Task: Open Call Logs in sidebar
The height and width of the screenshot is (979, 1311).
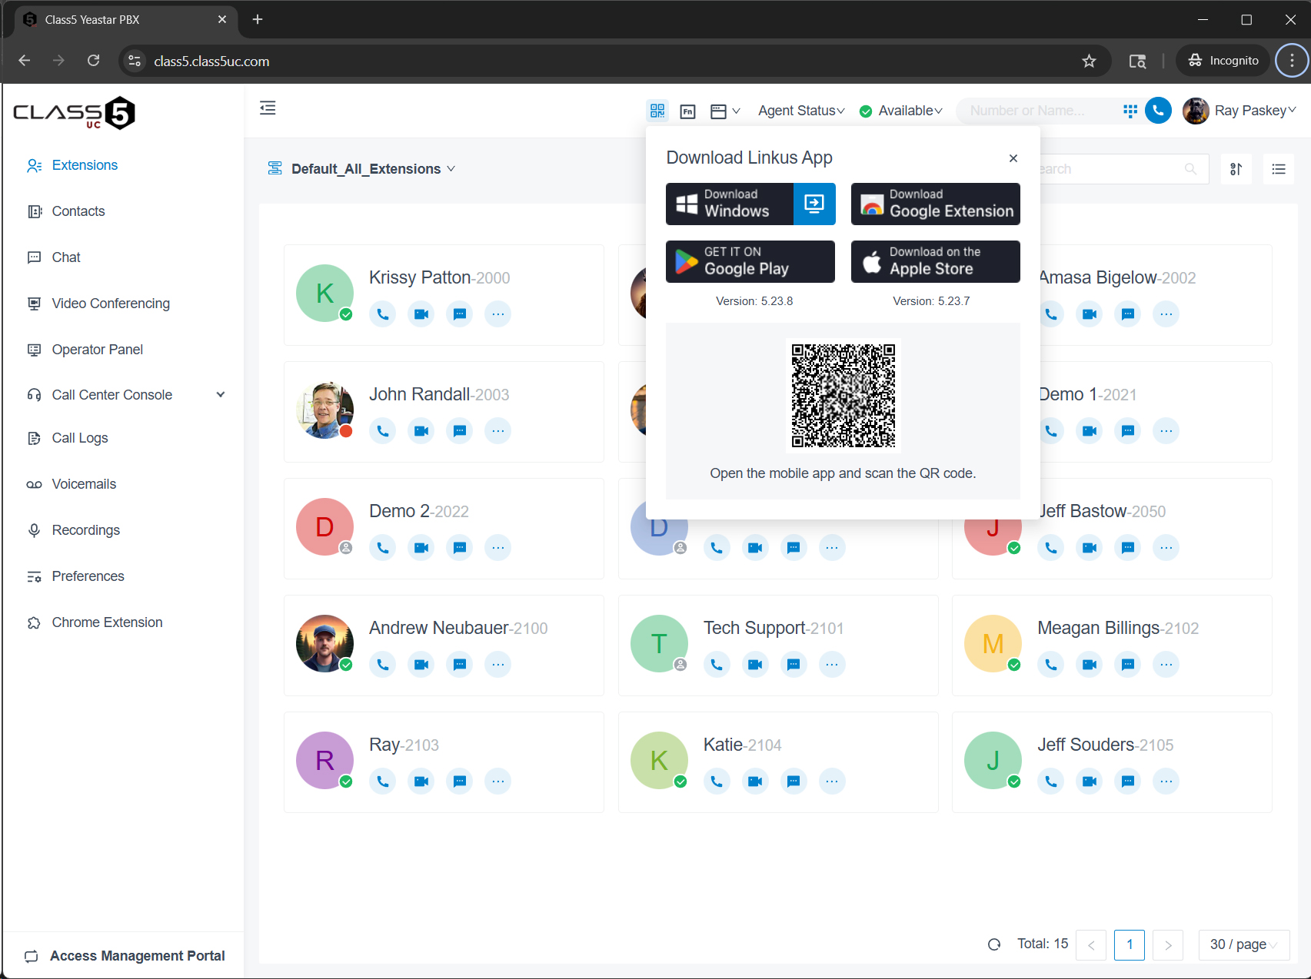Action: [80, 438]
